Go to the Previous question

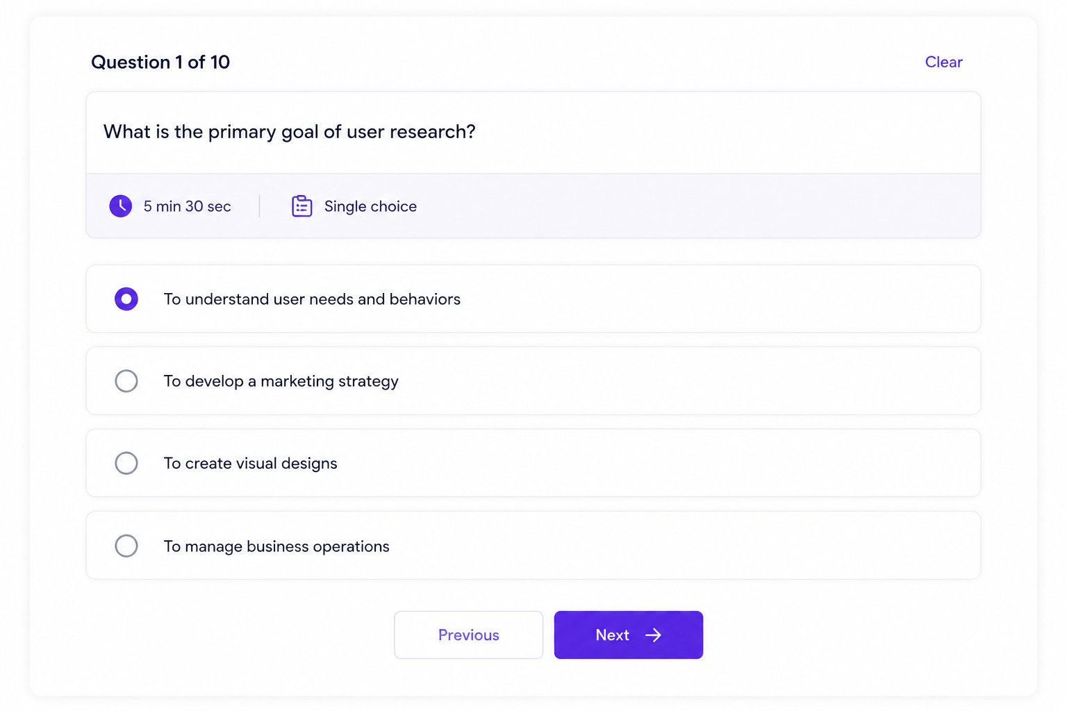pyautogui.click(x=469, y=635)
